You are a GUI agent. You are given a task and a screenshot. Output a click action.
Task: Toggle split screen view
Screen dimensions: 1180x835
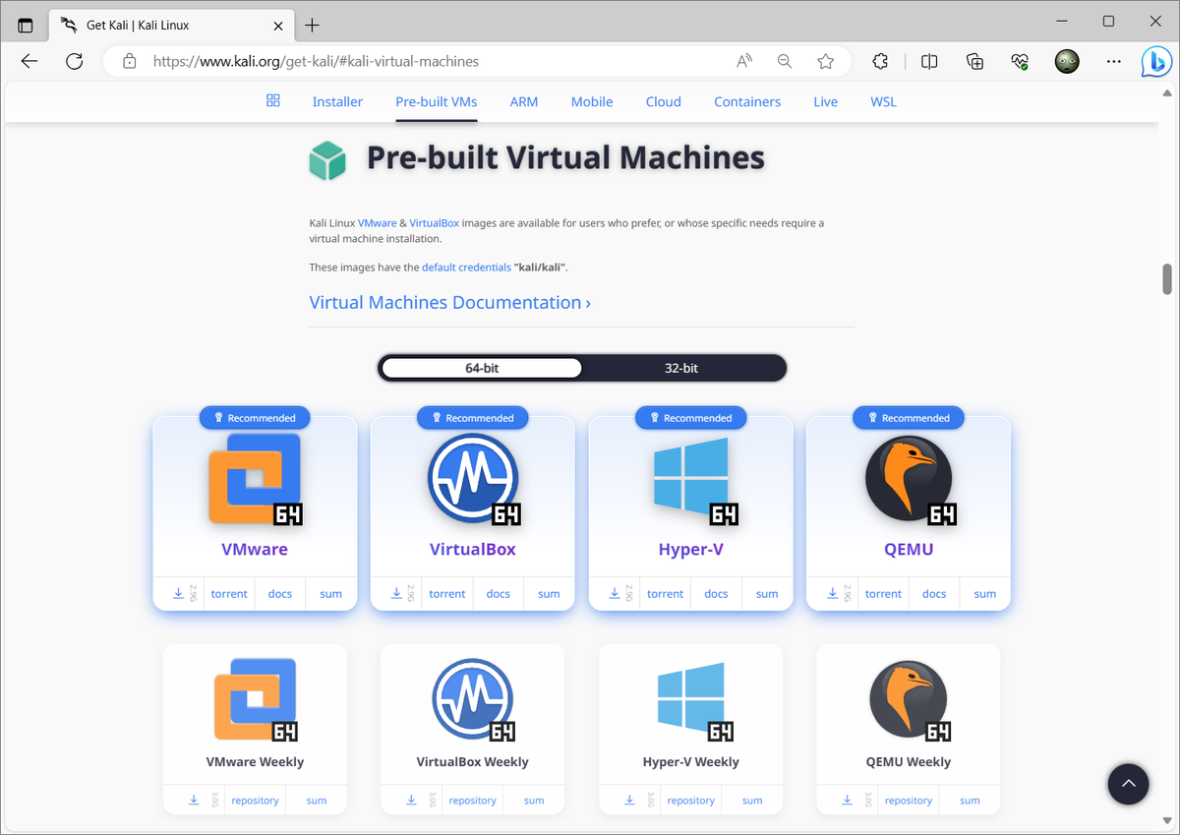point(929,61)
